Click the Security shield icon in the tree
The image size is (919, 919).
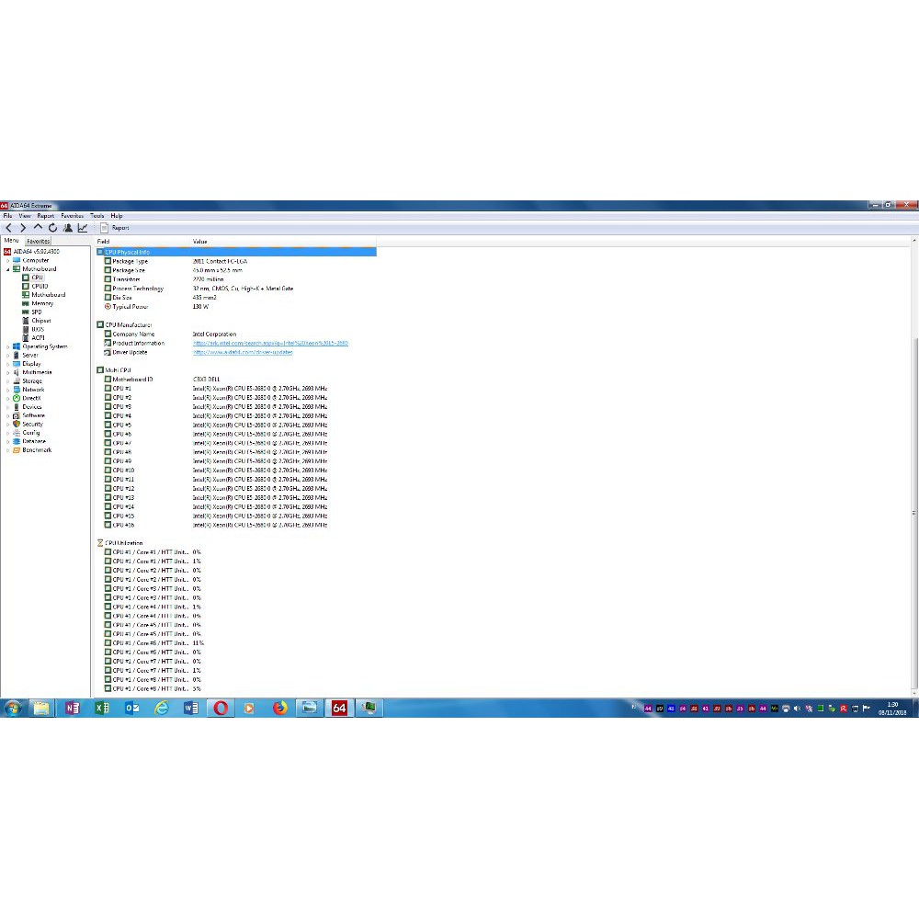pos(17,424)
